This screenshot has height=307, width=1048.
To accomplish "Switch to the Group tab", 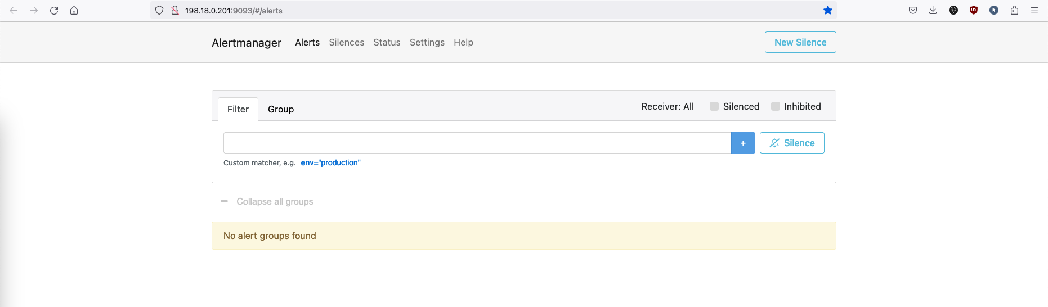I will tap(281, 109).
